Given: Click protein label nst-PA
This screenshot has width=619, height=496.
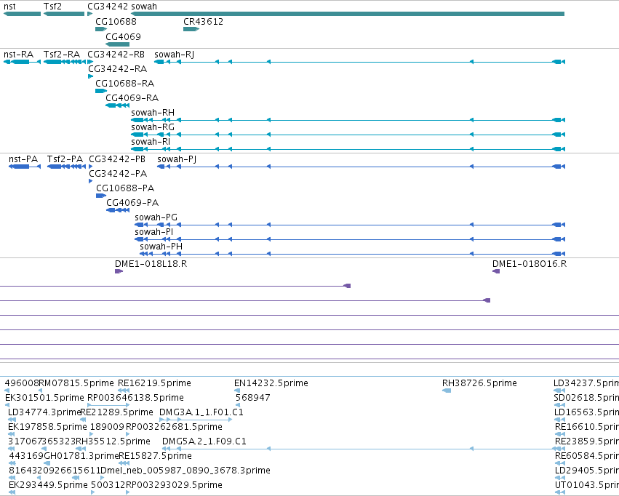Looking at the screenshot, I should tap(23, 159).
